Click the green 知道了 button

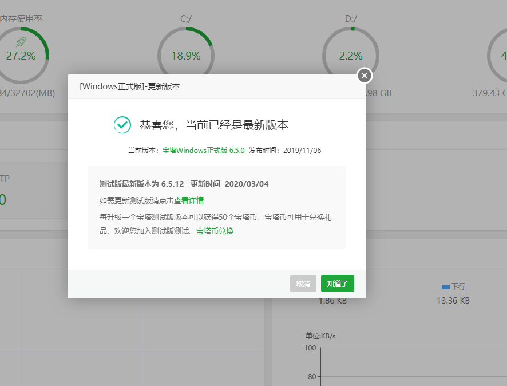[x=337, y=283]
